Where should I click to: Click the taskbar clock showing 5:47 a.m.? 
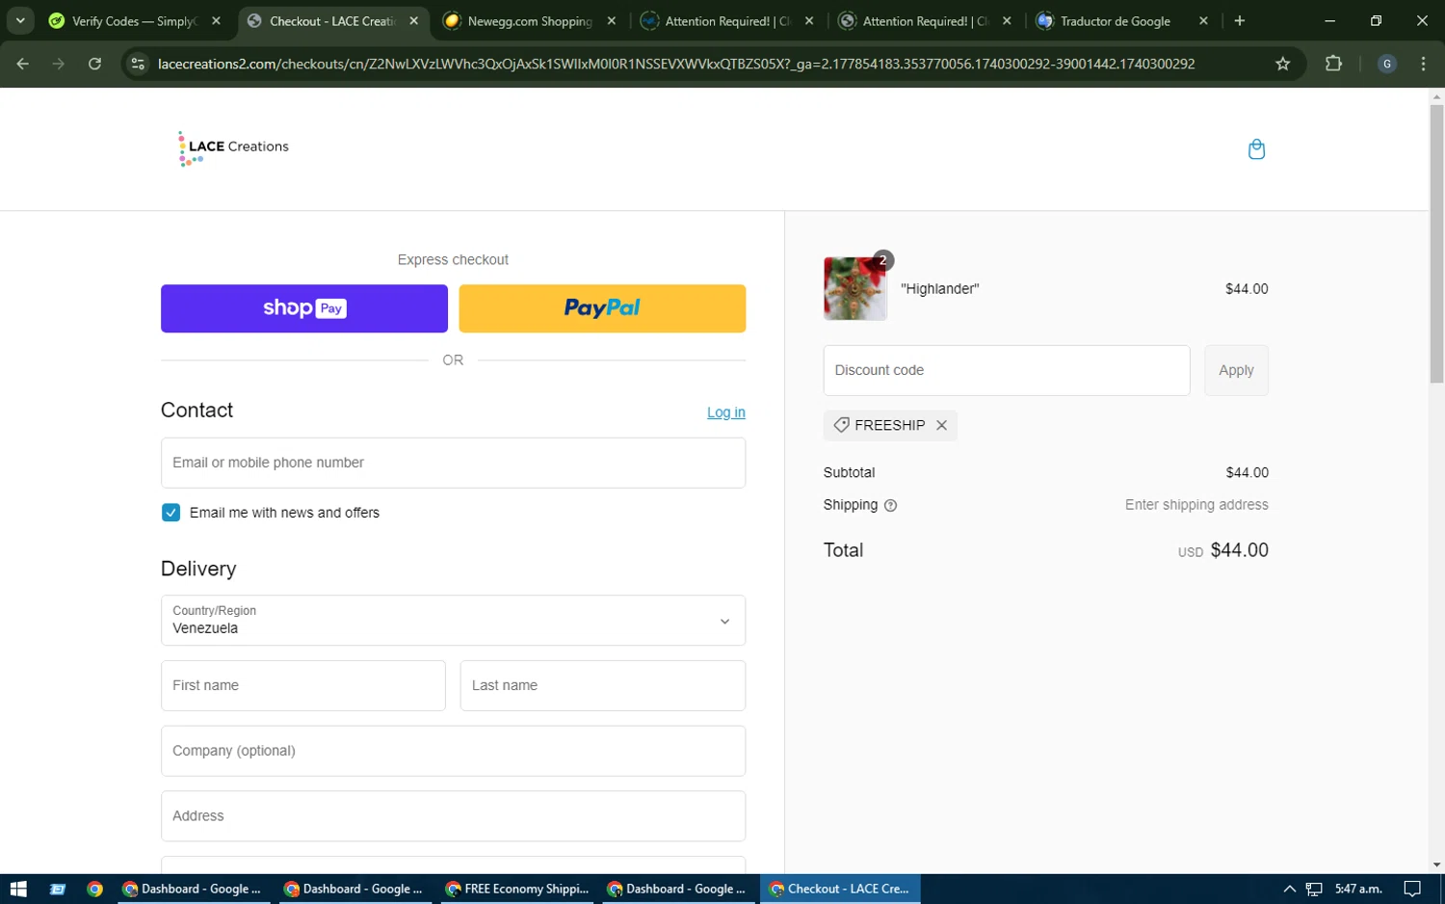(1358, 889)
